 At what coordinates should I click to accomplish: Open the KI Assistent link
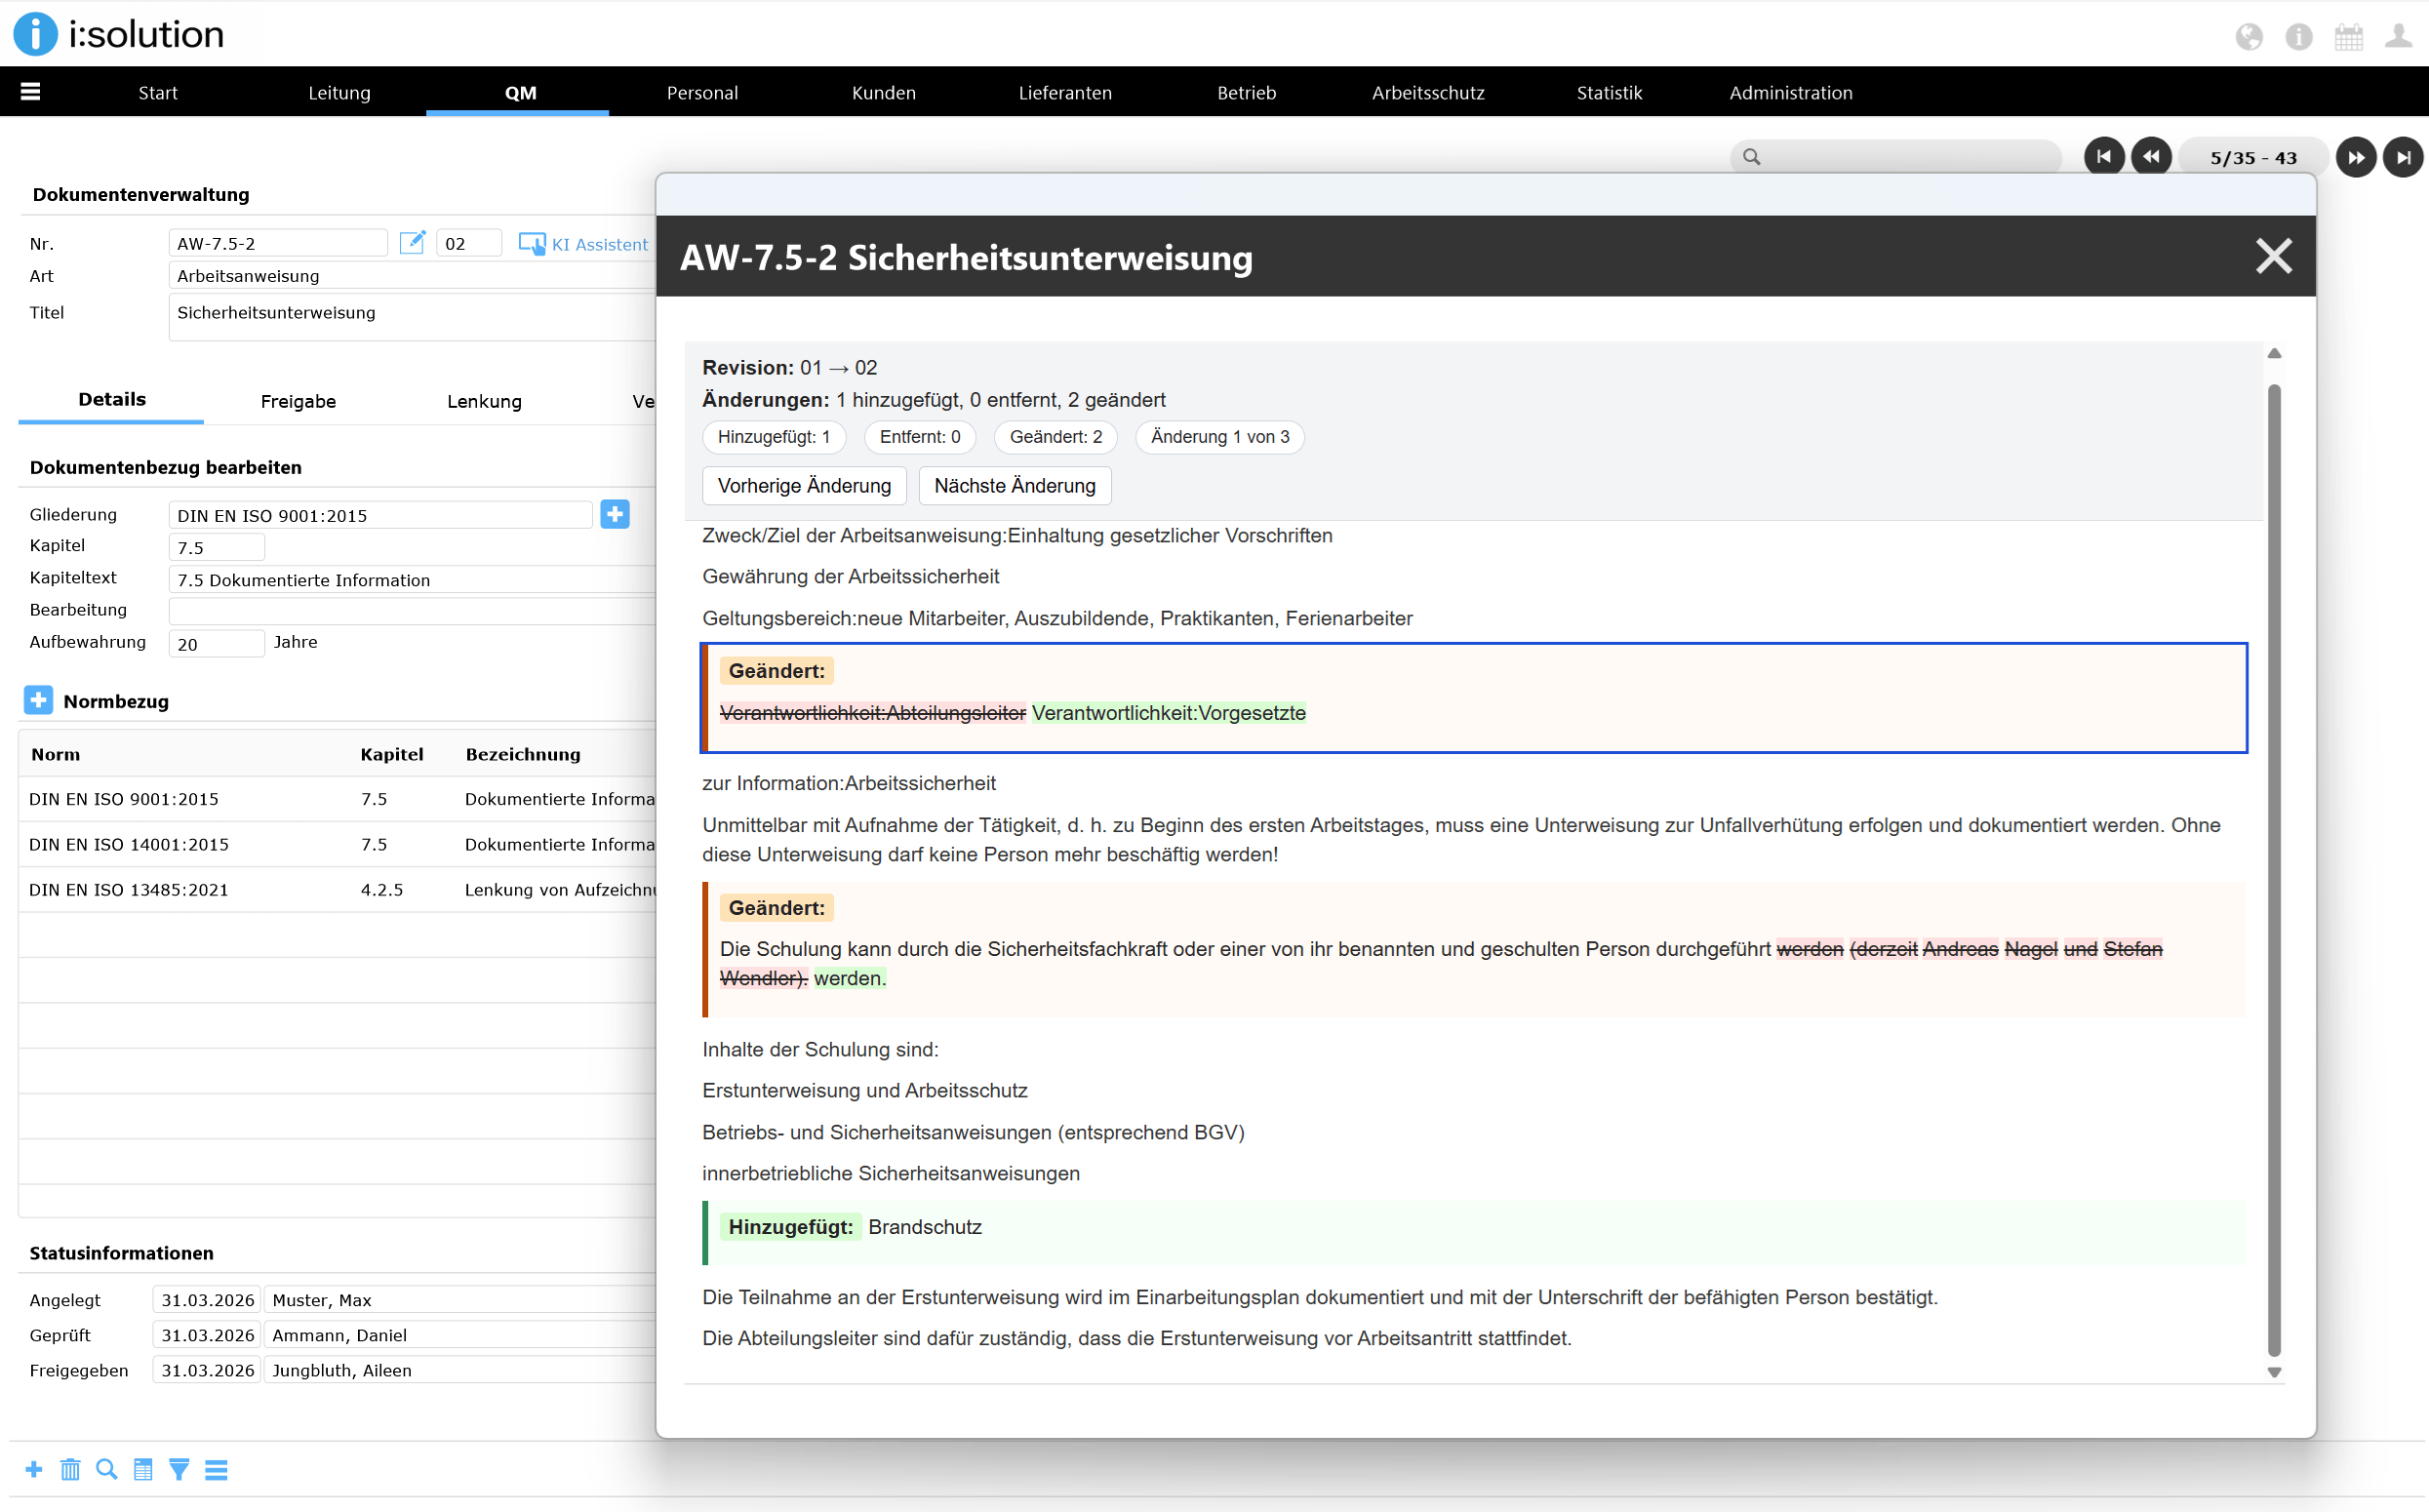585,244
